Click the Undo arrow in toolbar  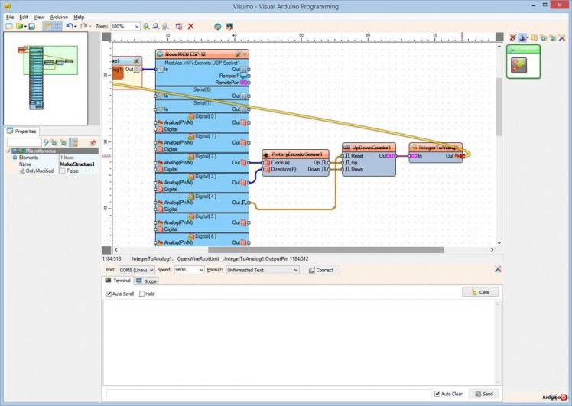(70, 26)
